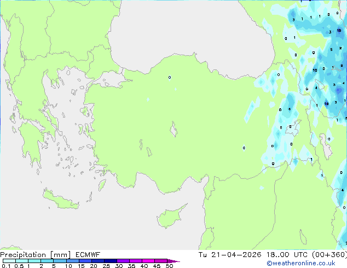Select the 40–45 mm magenta legend swatch

[x=148, y=261]
